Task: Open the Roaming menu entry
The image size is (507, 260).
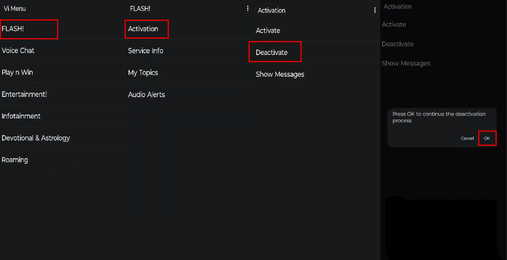Action: [x=15, y=160]
